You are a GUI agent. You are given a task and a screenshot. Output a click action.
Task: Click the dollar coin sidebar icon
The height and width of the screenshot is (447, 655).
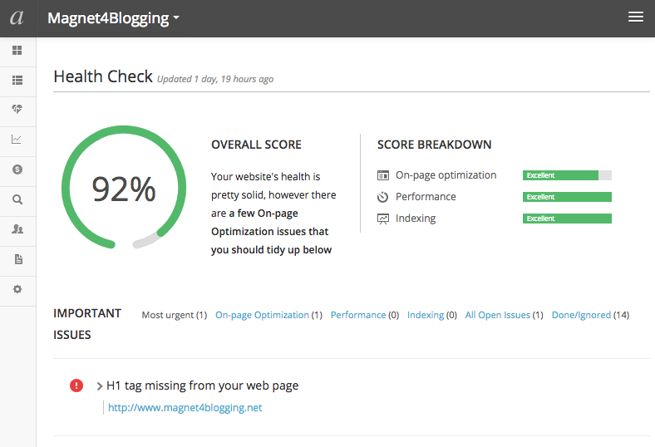[x=17, y=169]
